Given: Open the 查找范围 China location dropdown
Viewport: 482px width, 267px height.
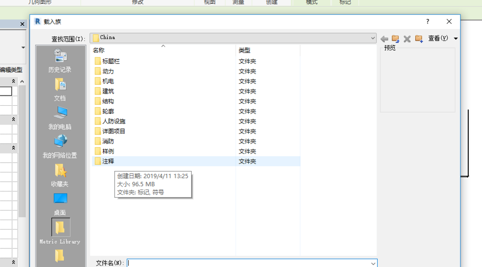Looking at the screenshot, I should (373, 38).
